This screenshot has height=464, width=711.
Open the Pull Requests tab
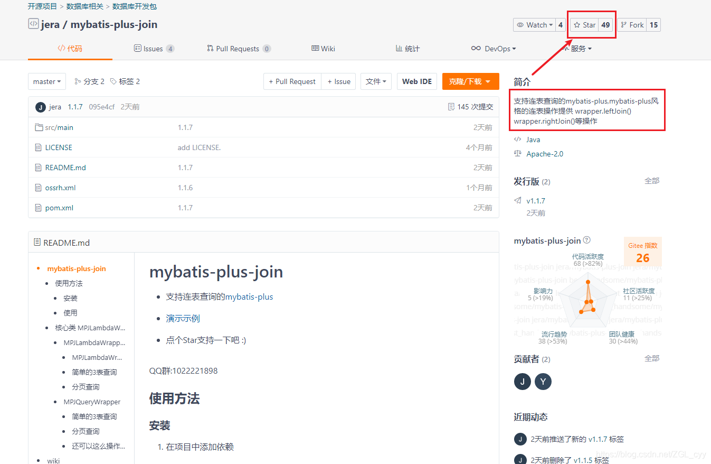point(239,49)
